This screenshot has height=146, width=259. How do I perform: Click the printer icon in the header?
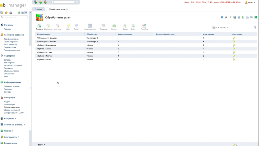point(247,17)
